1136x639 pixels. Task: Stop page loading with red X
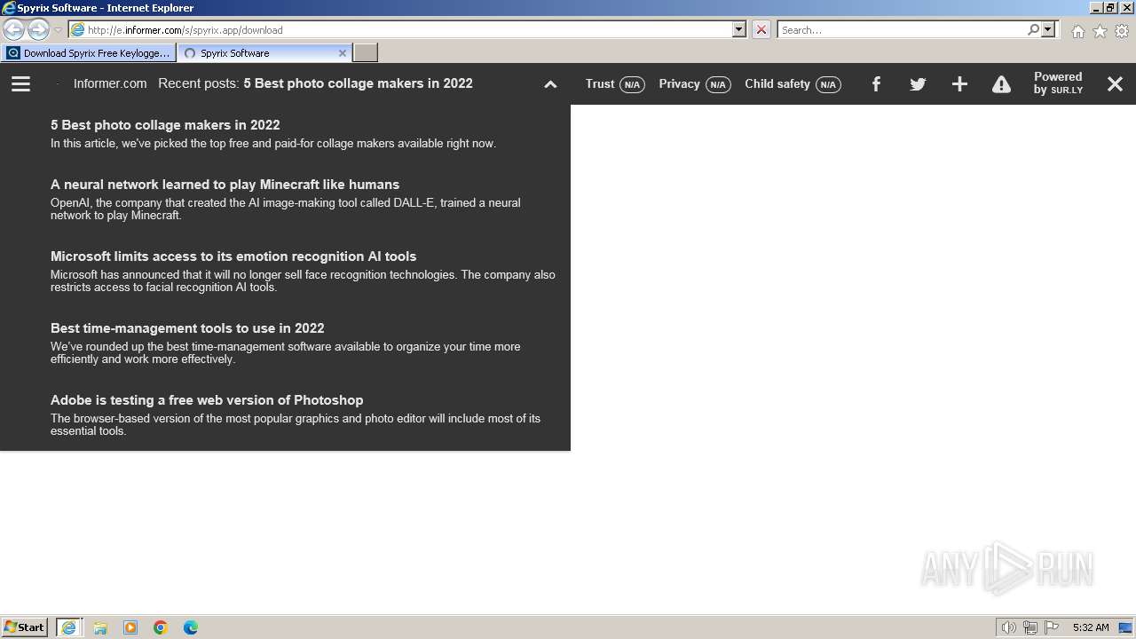(761, 29)
